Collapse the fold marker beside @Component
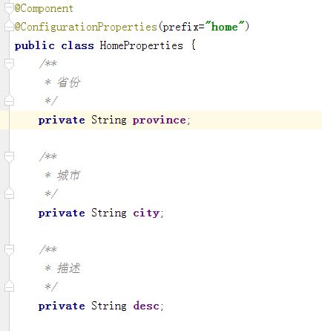 click(x=9, y=9)
